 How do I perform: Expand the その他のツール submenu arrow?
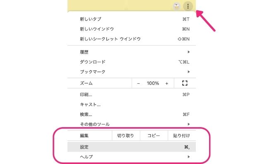(189, 124)
